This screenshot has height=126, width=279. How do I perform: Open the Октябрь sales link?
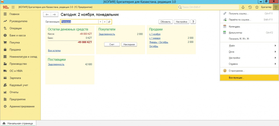click(154, 46)
